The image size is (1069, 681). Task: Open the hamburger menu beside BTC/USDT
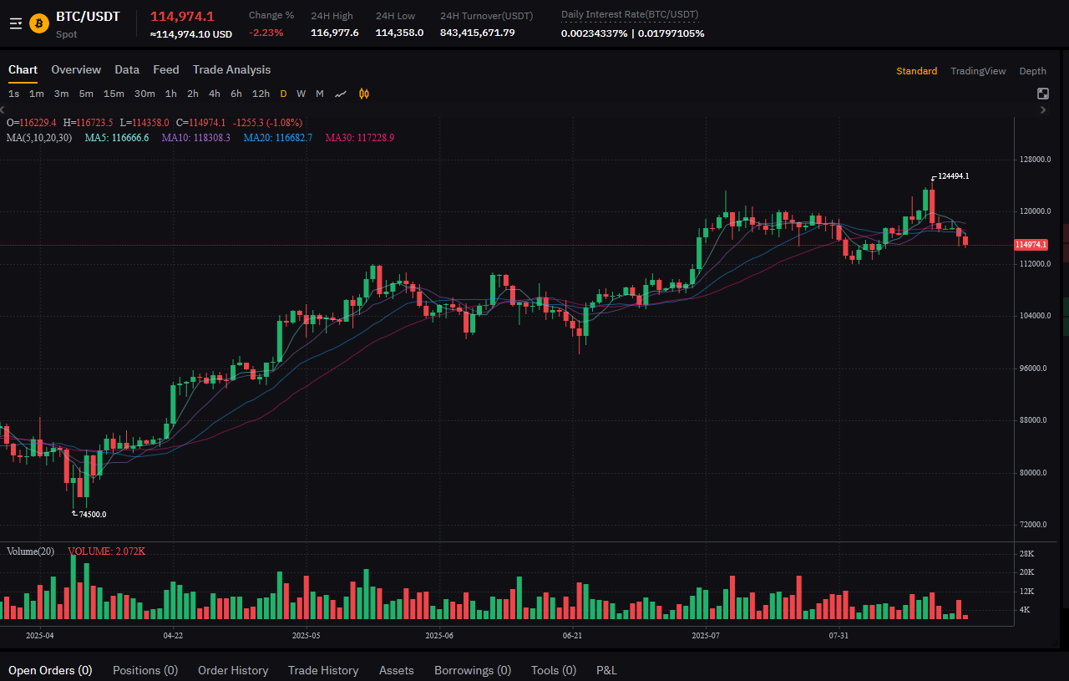point(15,23)
